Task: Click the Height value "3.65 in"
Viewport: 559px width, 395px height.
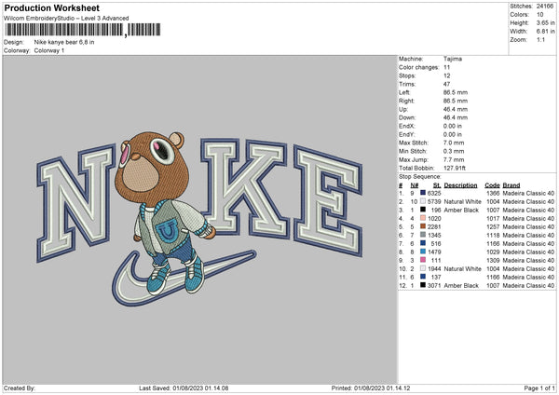Action: click(545, 22)
